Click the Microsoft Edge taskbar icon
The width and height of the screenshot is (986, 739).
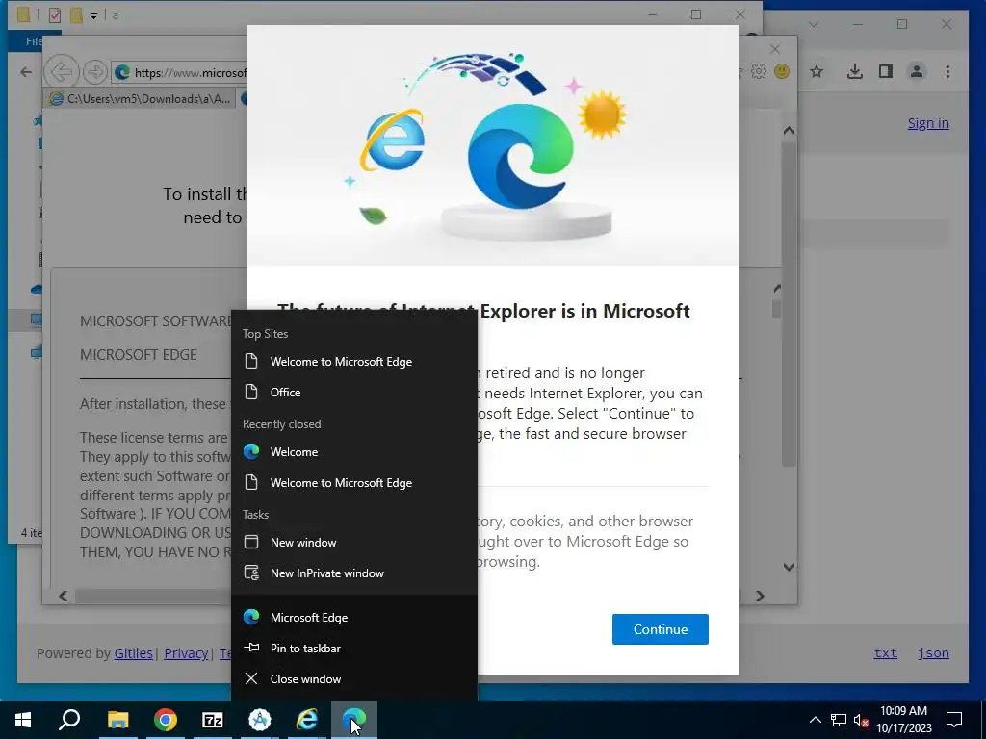coord(354,720)
